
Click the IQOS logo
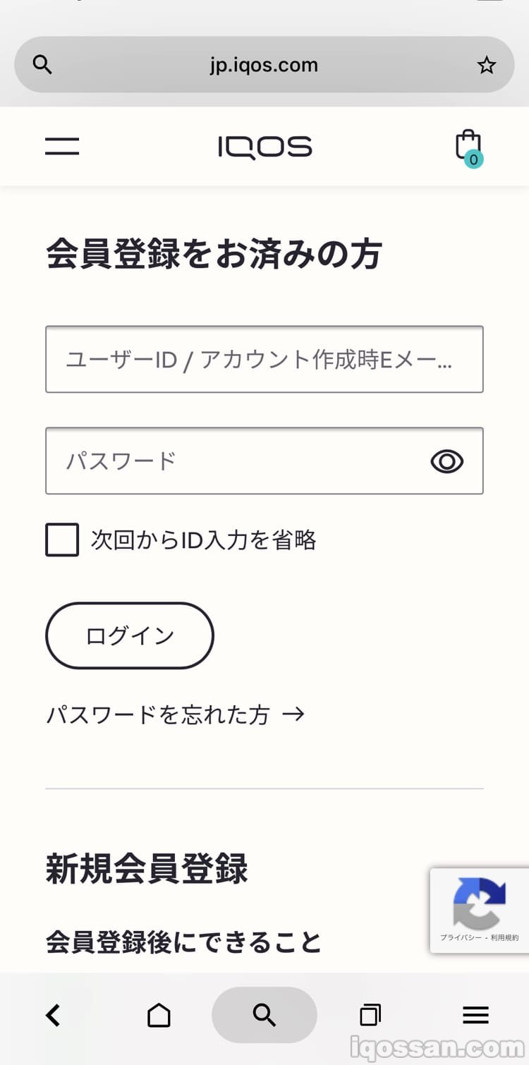click(x=264, y=147)
